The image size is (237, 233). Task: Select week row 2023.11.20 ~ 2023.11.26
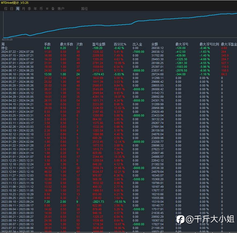click(118, 179)
